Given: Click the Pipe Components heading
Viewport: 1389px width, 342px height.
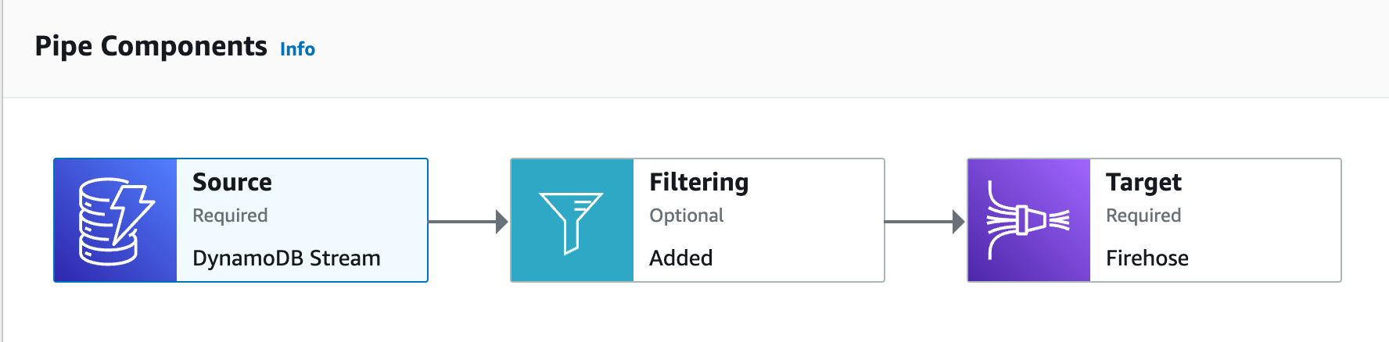Looking at the screenshot, I should [x=151, y=47].
